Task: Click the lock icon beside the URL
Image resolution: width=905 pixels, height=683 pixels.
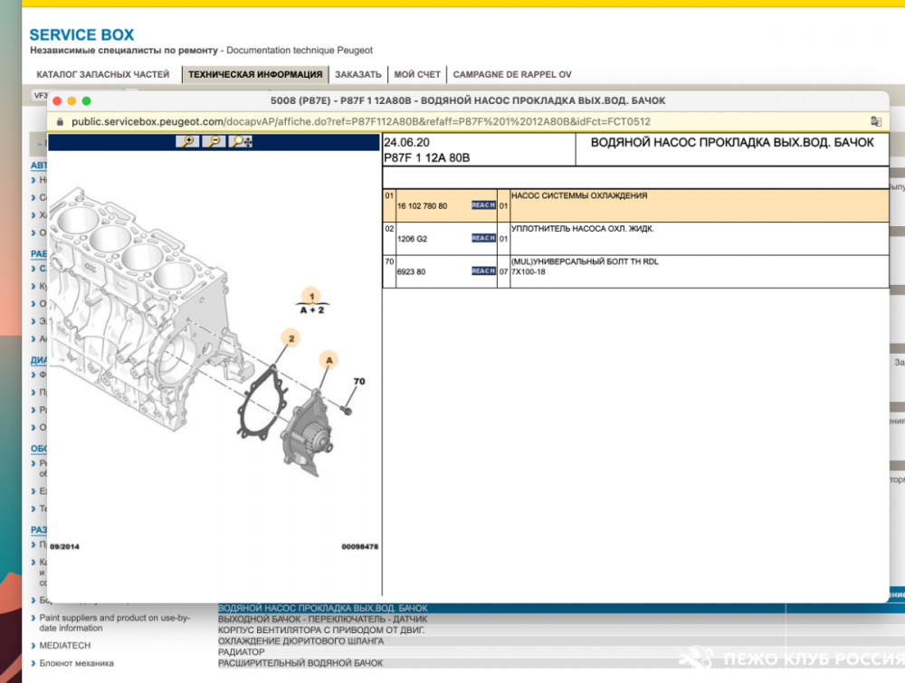Action: coord(61,121)
